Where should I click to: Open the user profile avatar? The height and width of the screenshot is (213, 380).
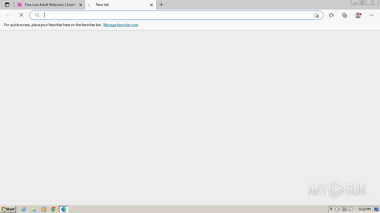tap(358, 15)
